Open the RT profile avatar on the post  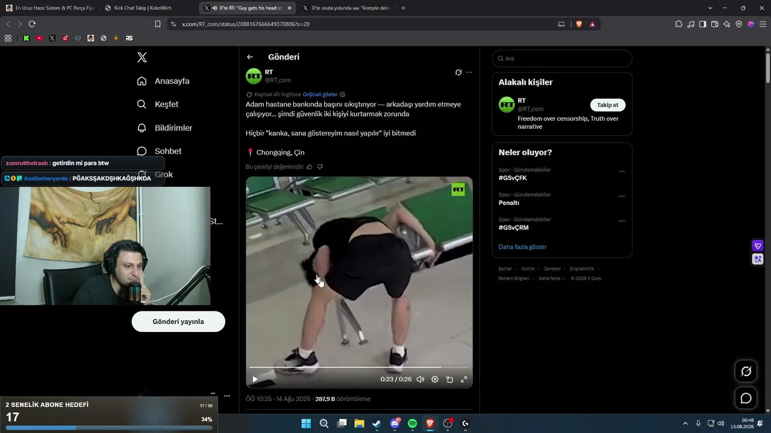point(254,76)
